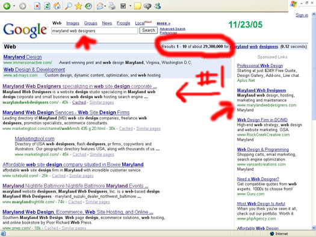Open Favorites with the yellow star icon
Screen dimensions: 316x237
click(x=78, y=6)
